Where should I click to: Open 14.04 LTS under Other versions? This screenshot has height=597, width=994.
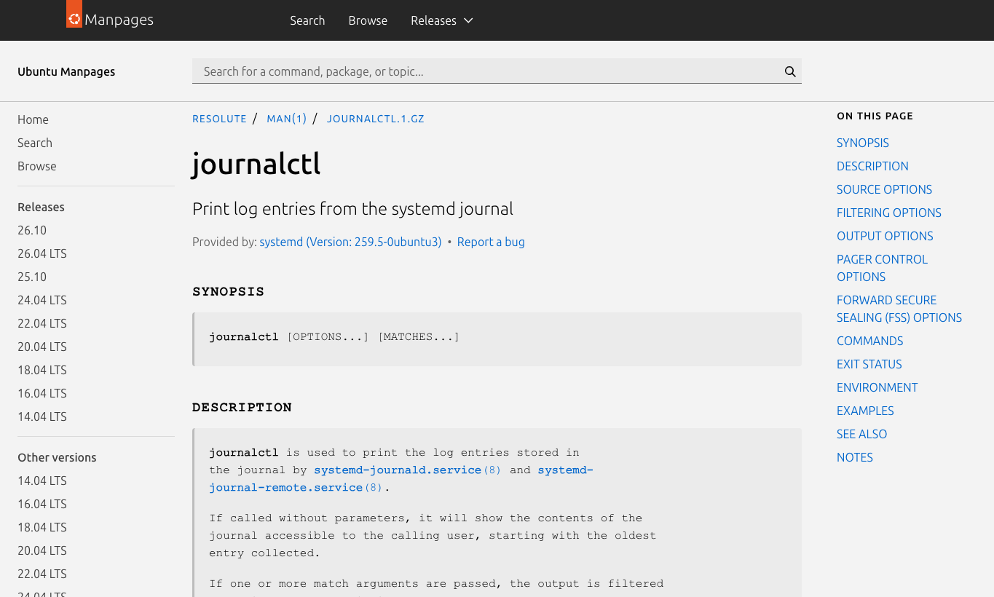pyautogui.click(x=42, y=481)
